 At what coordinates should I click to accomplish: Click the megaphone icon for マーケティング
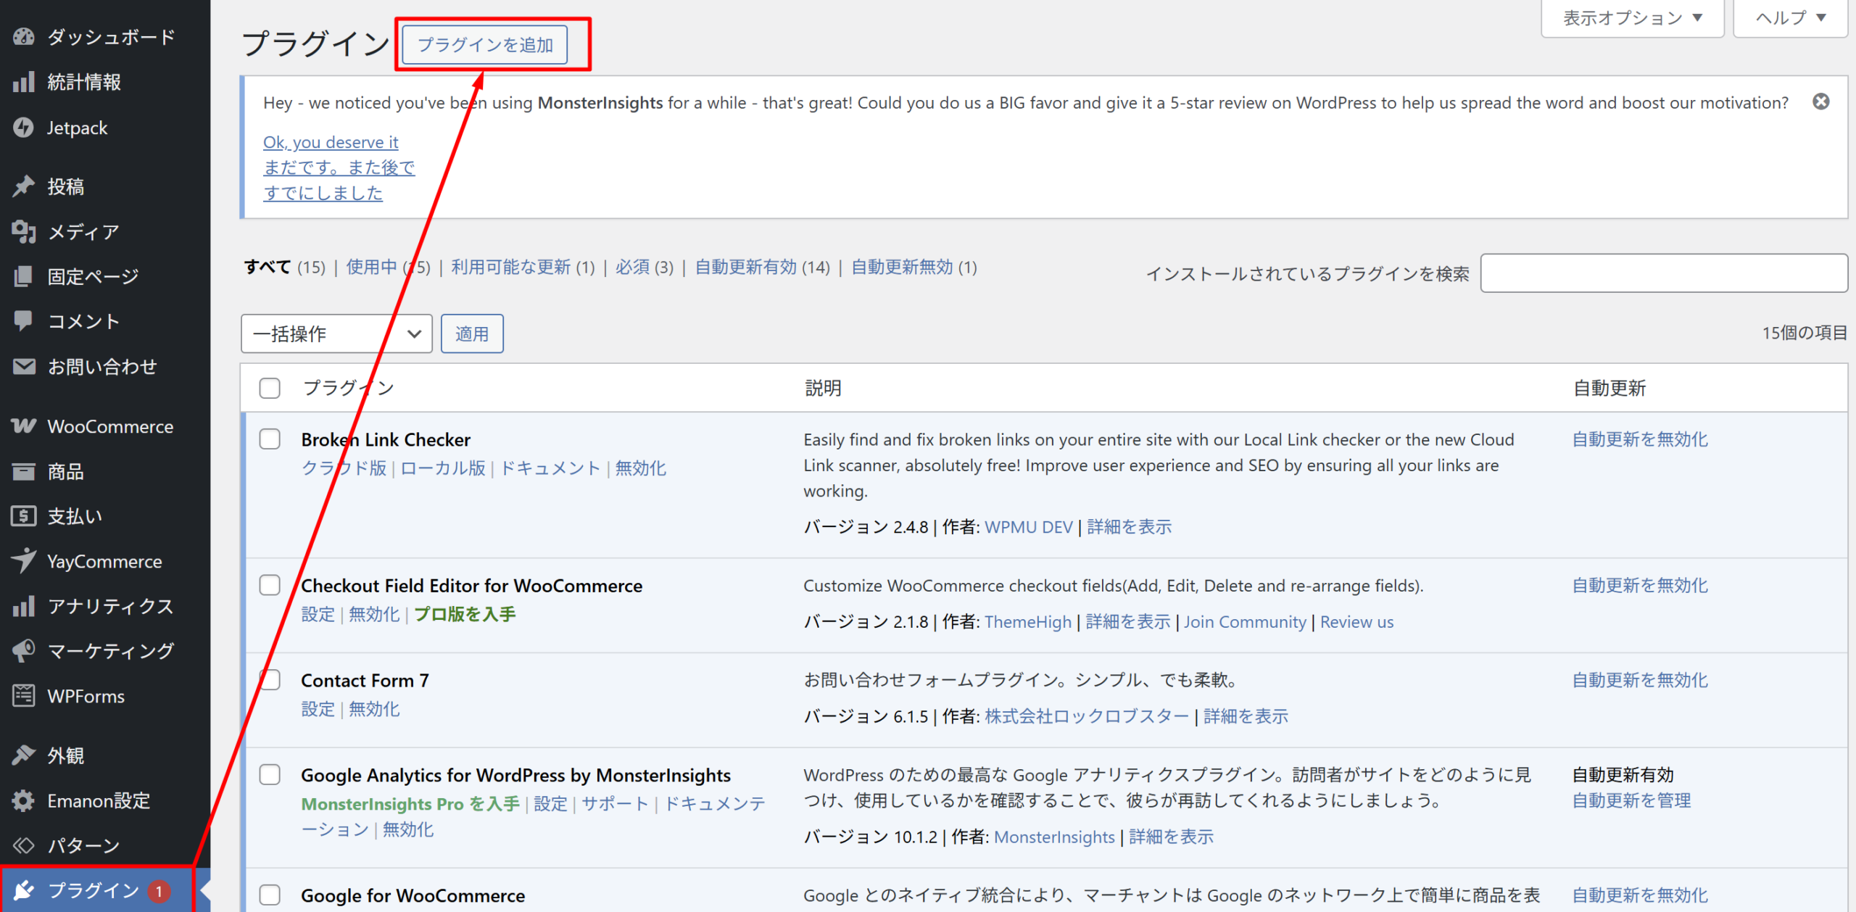click(23, 650)
